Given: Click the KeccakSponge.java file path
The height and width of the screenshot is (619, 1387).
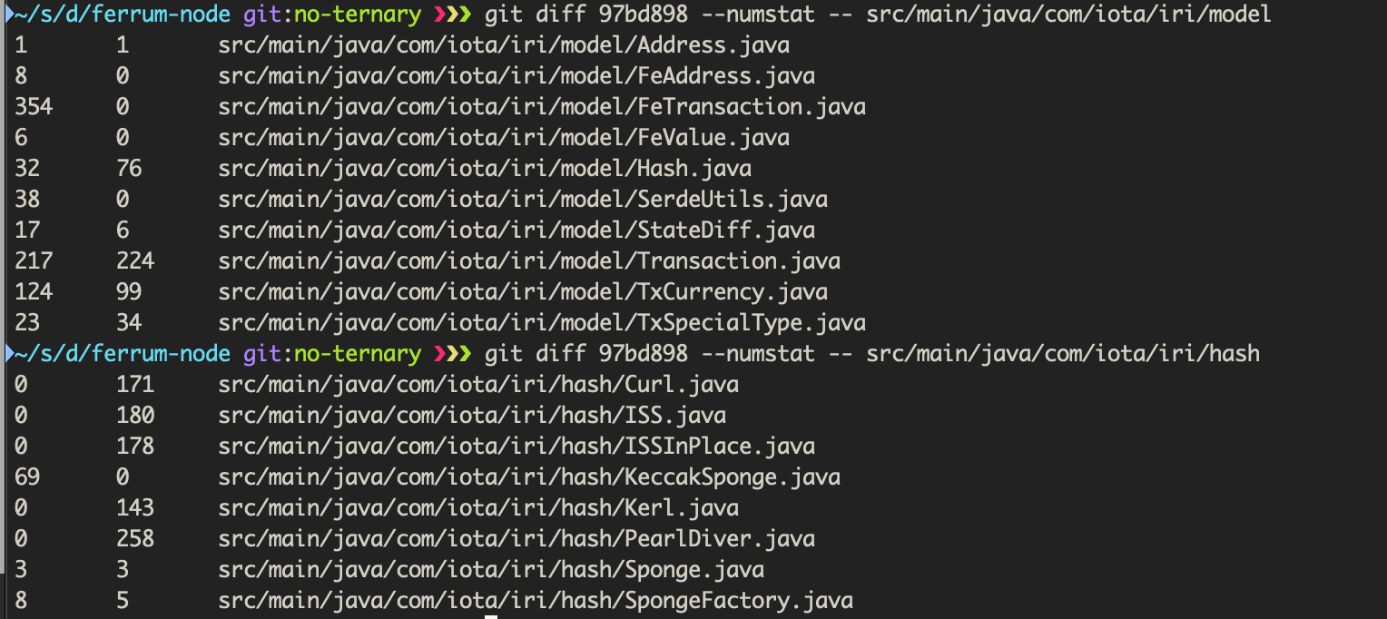Looking at the screenshot, I should point(529,477).
